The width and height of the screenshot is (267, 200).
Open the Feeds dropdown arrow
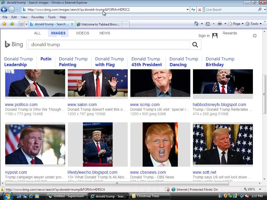point(214,24)
